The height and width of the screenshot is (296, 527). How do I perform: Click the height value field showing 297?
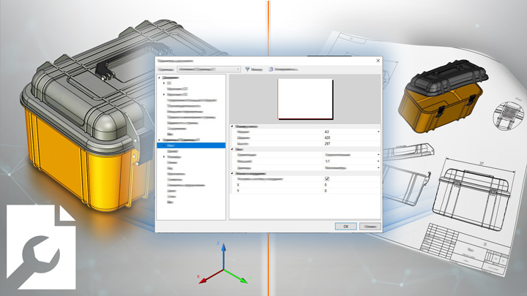tap(350, 143)
